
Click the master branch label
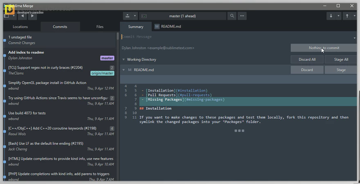click(x=107, y=58)
